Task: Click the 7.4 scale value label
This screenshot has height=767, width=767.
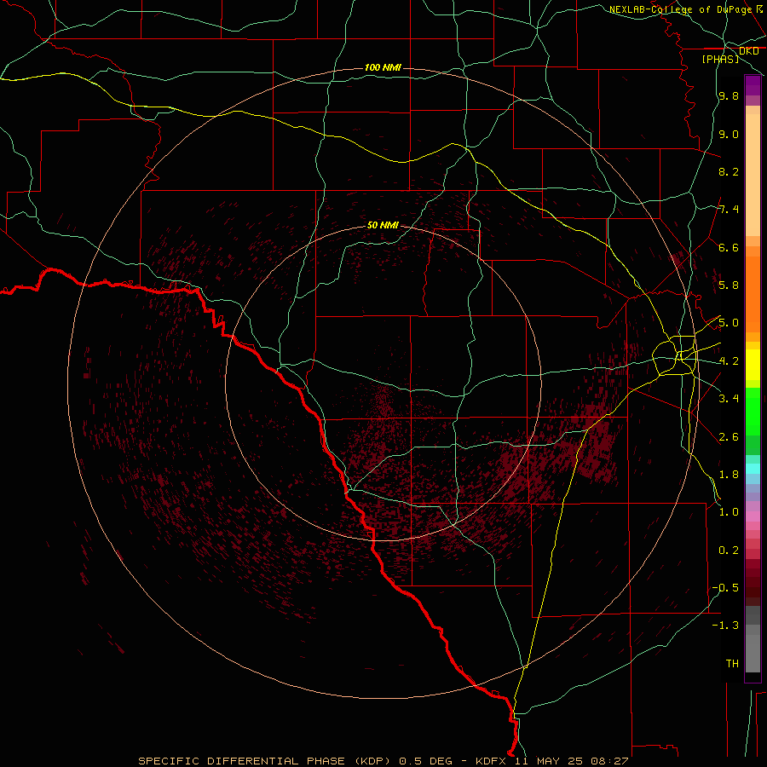Action: click(729, 210)
